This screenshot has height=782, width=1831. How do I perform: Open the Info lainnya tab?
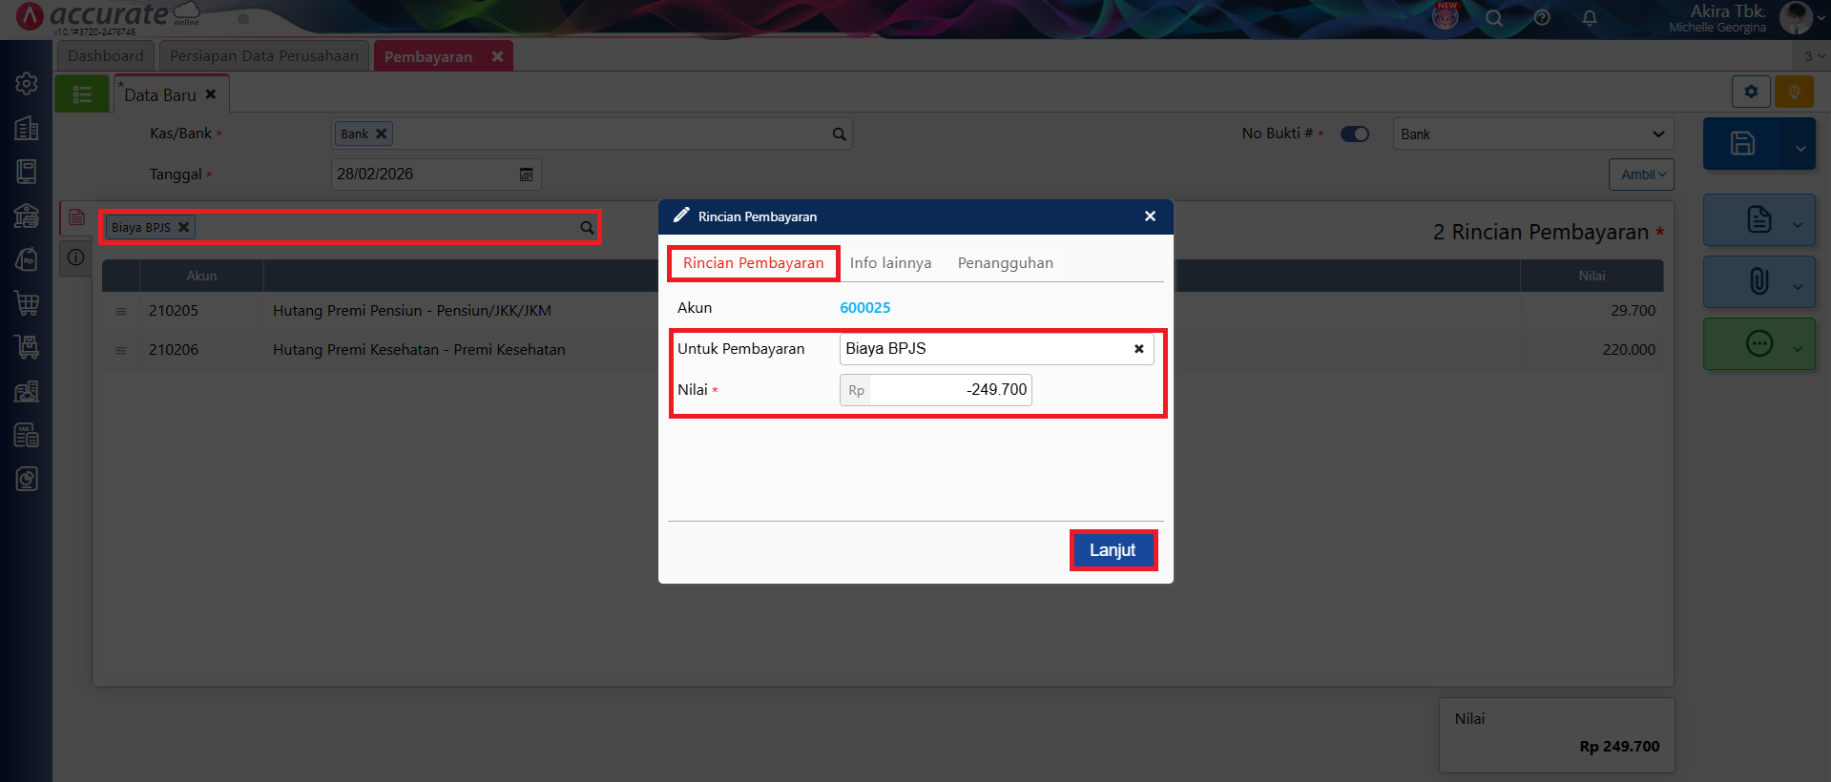pos(890,263)
